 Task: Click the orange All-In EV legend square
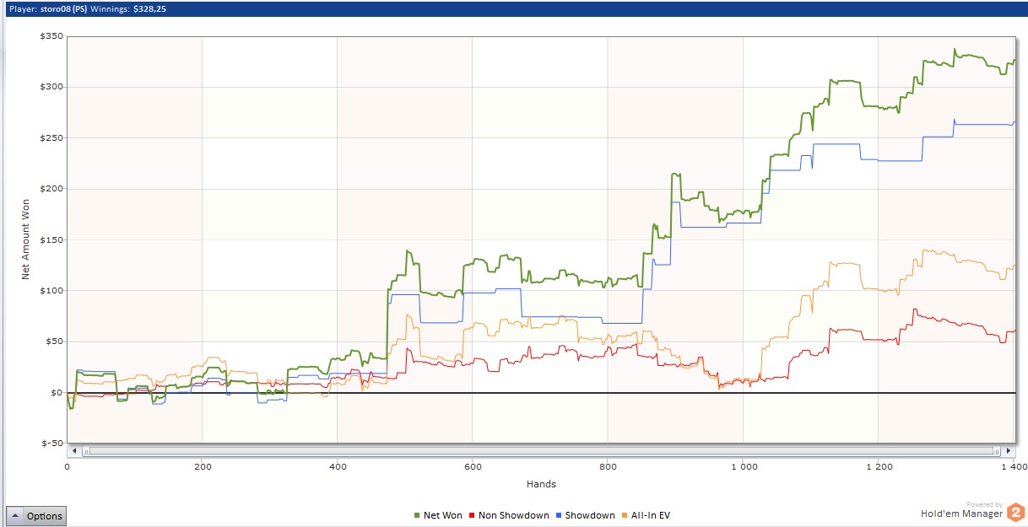coord(624,515)
